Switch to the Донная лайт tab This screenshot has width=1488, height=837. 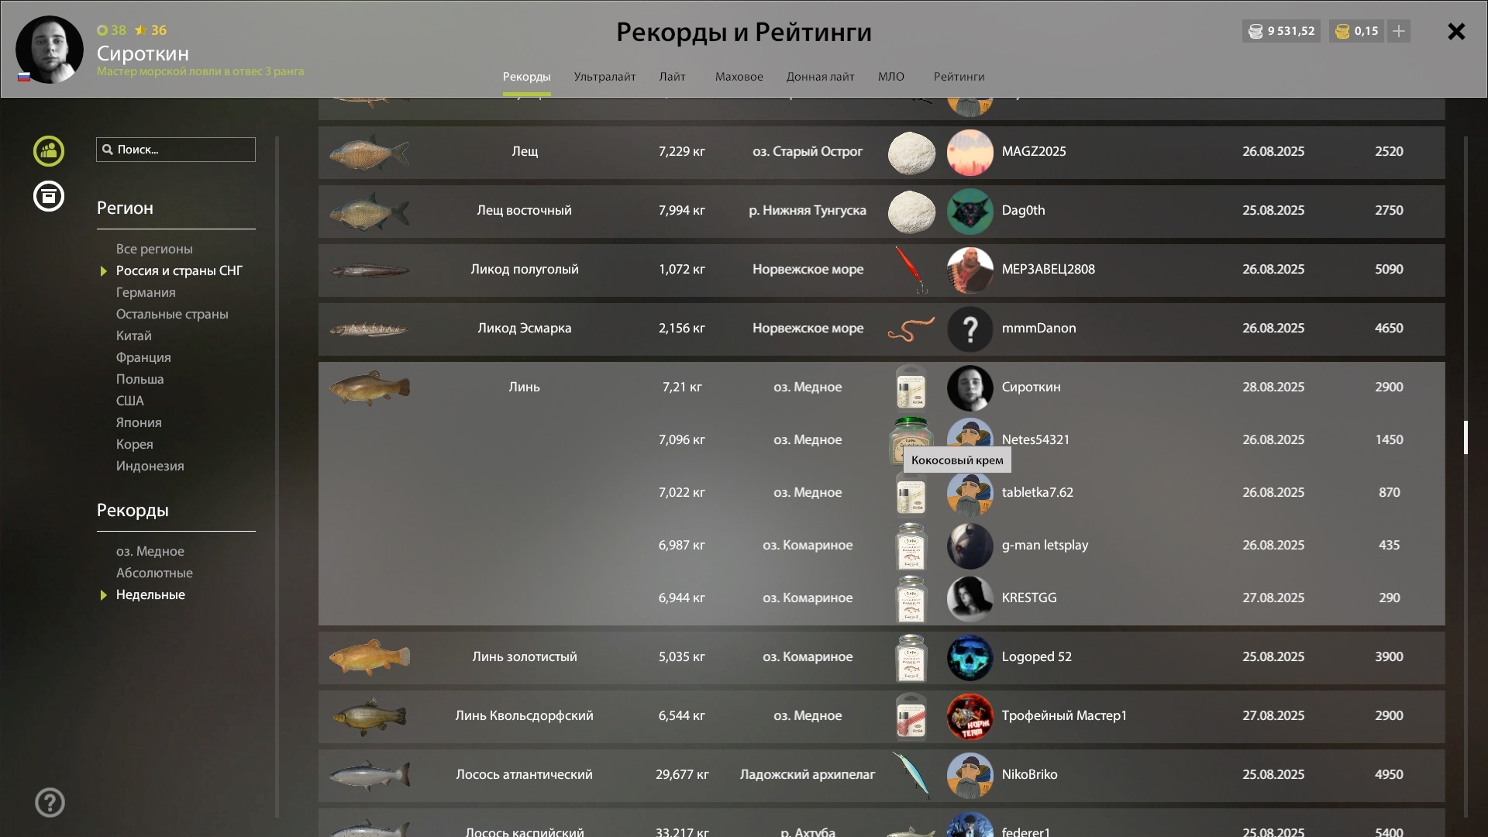[820, 77]
